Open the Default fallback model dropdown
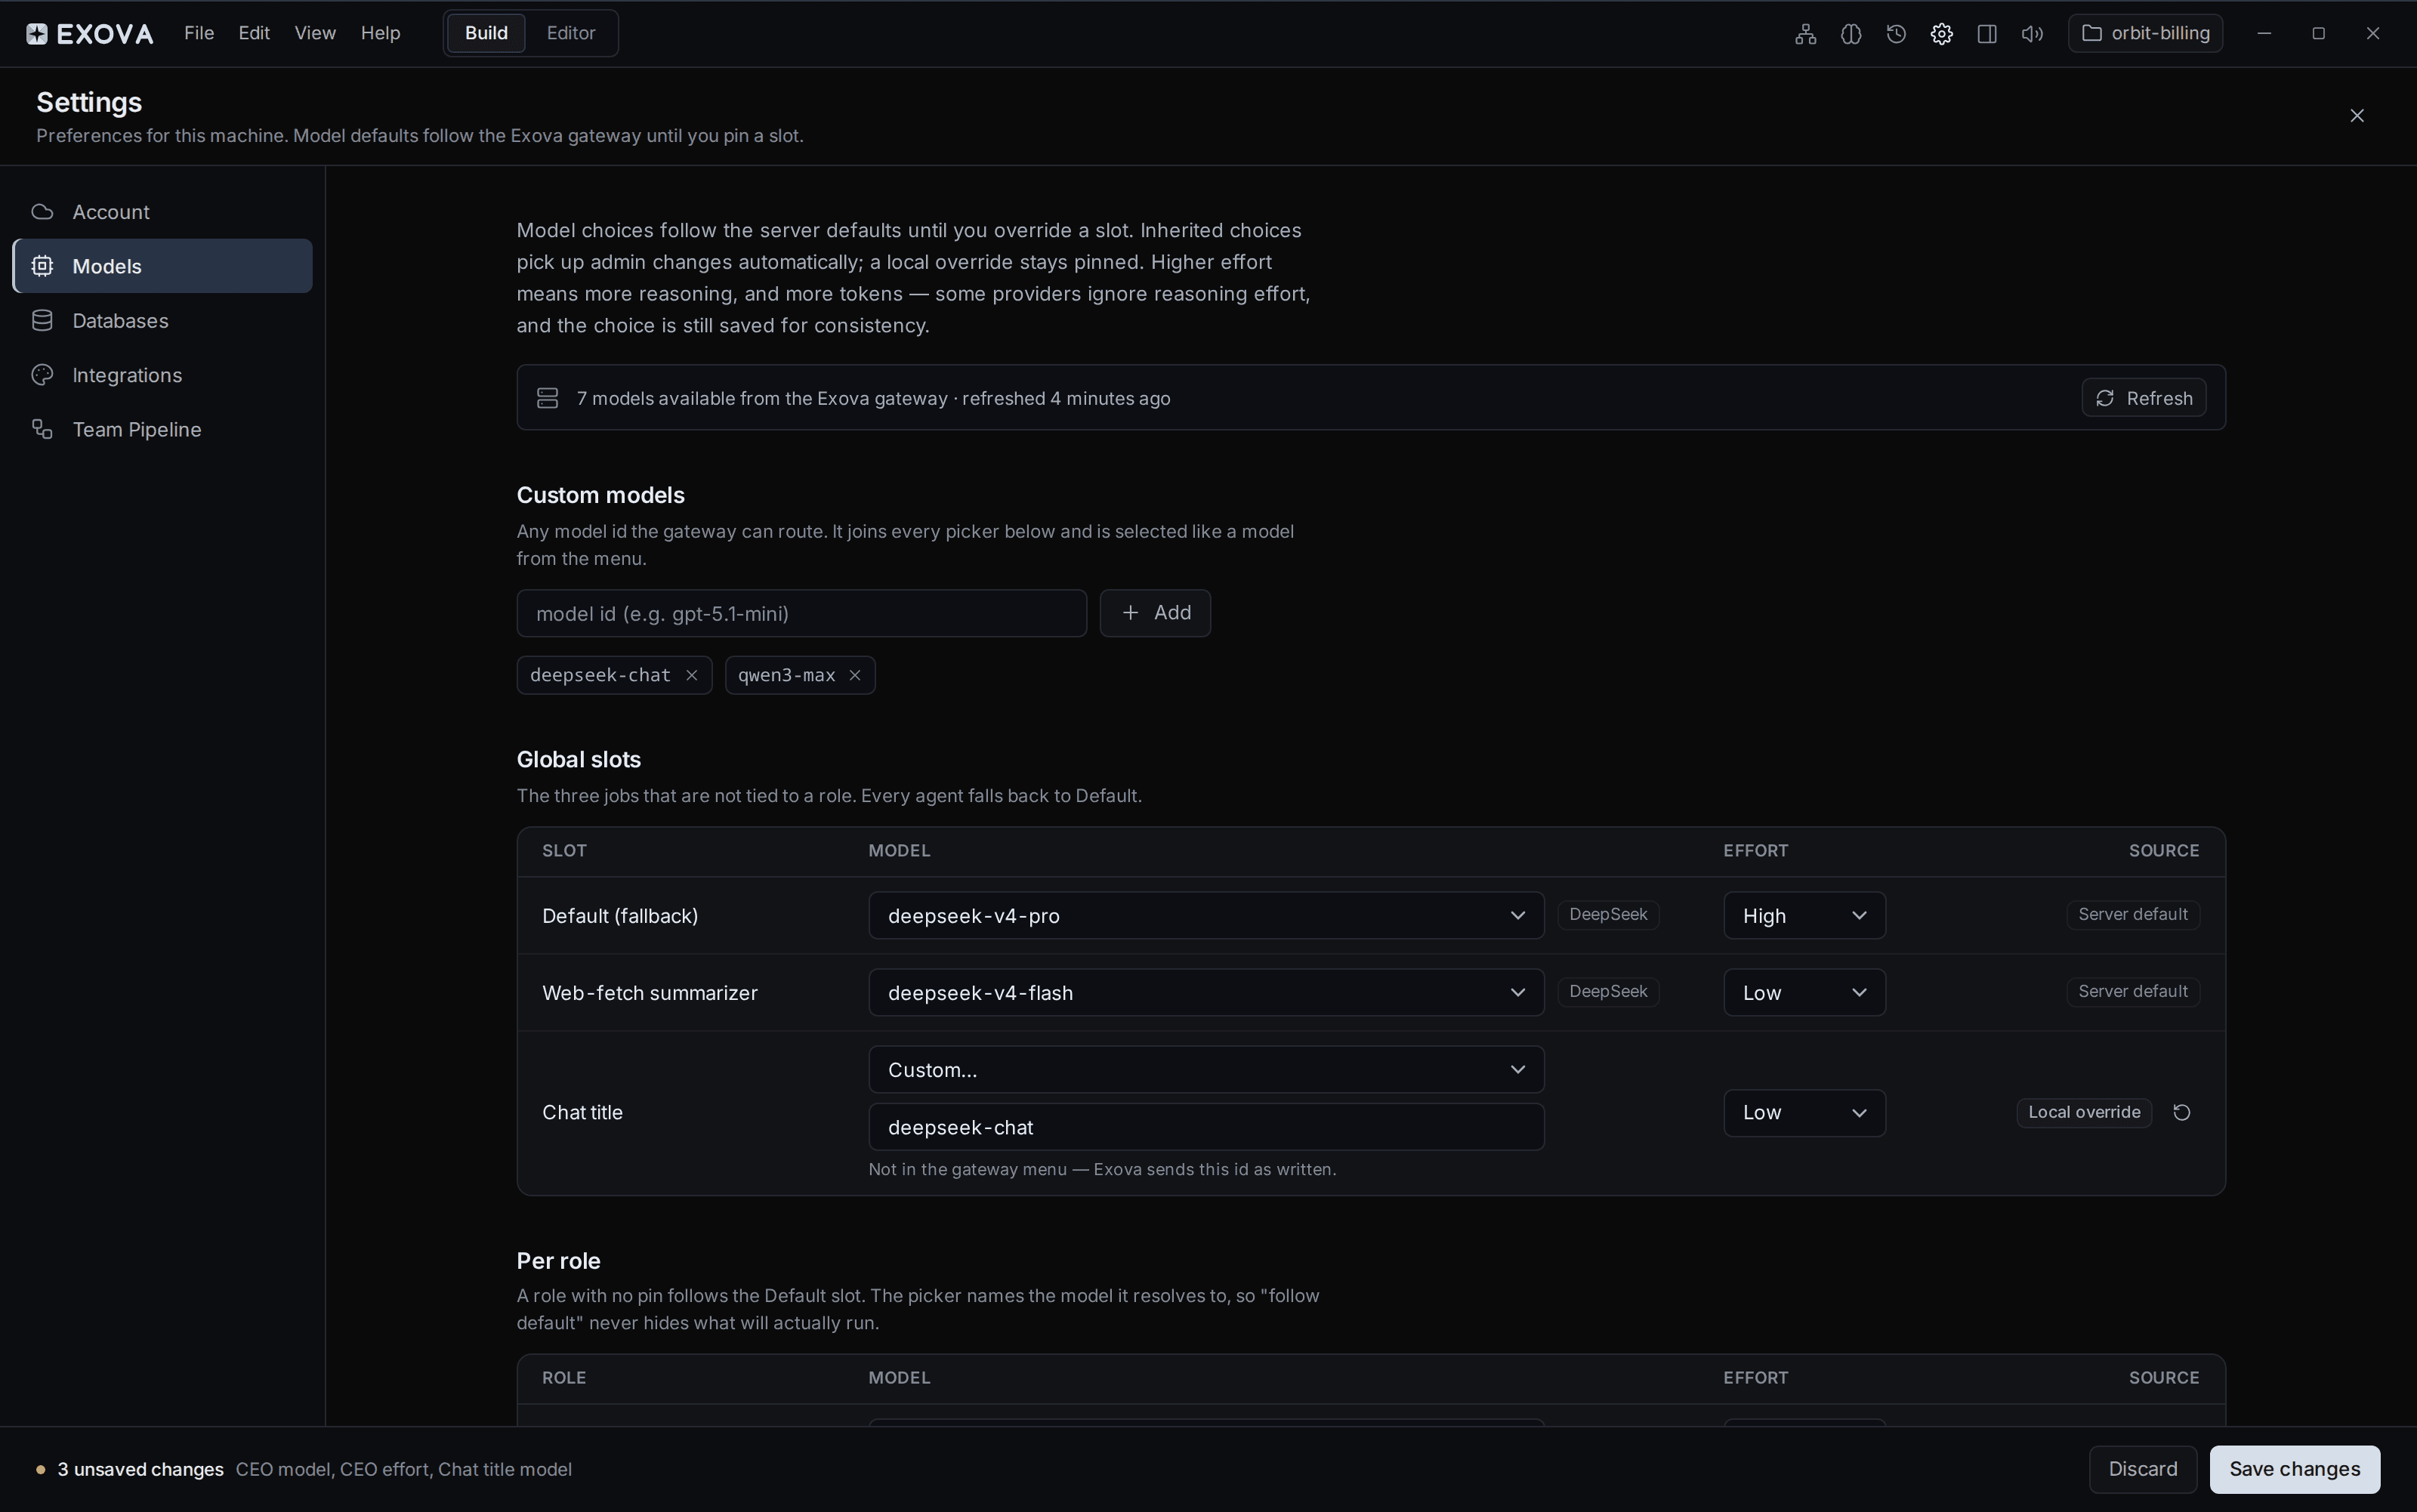The height and width of the screenshot is (1512, 2417). (x=1206, y=915)
